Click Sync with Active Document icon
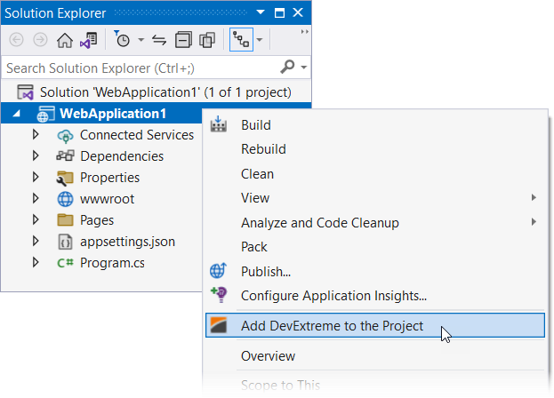 click(159, 40)
